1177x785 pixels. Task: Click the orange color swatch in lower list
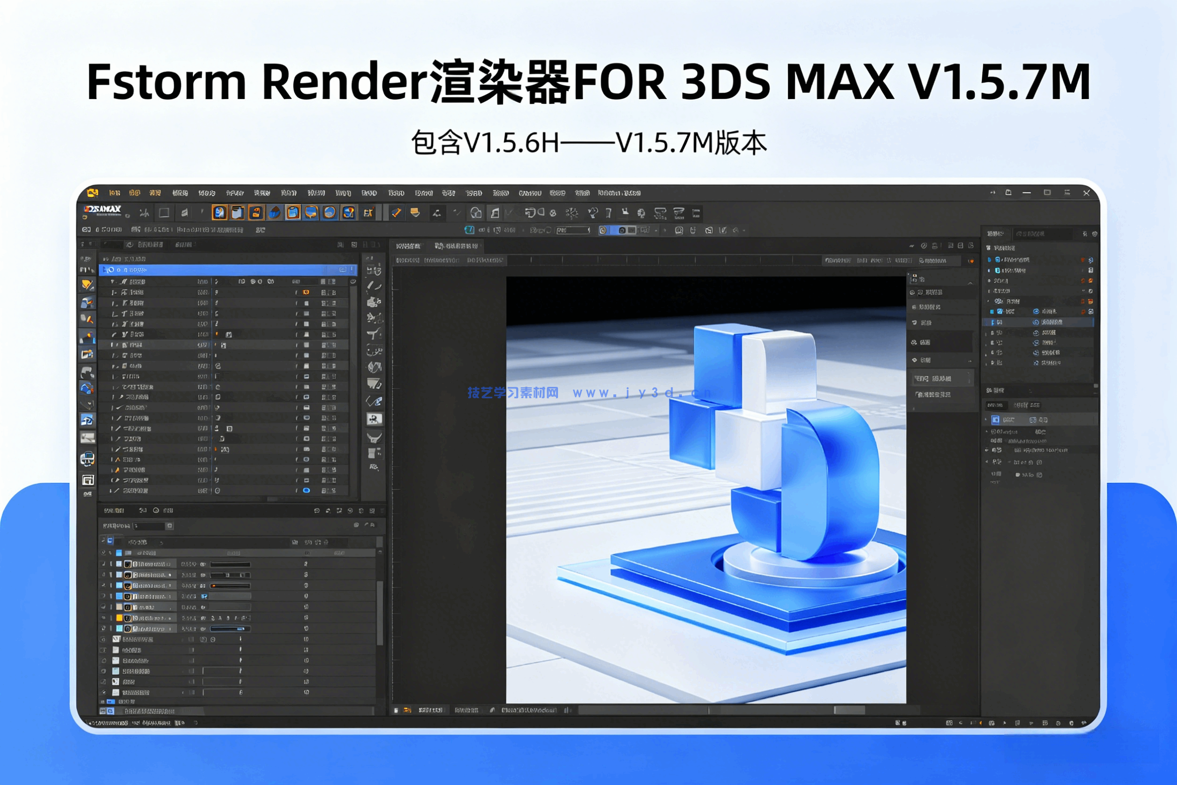tap(119, 618)
